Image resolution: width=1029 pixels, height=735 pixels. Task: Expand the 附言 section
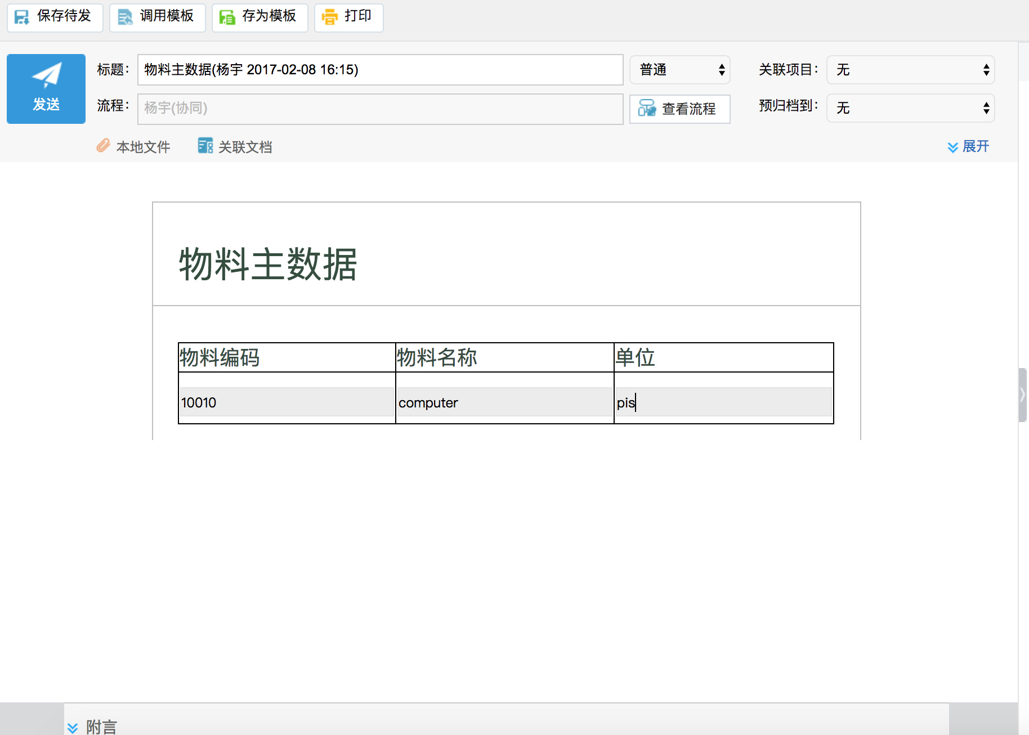point(92,727)
